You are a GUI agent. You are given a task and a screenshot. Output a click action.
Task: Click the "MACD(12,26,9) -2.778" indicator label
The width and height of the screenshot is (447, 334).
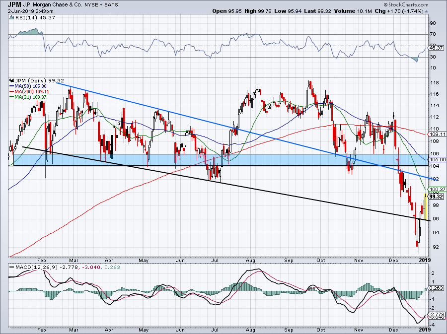[x=48, y=267]
